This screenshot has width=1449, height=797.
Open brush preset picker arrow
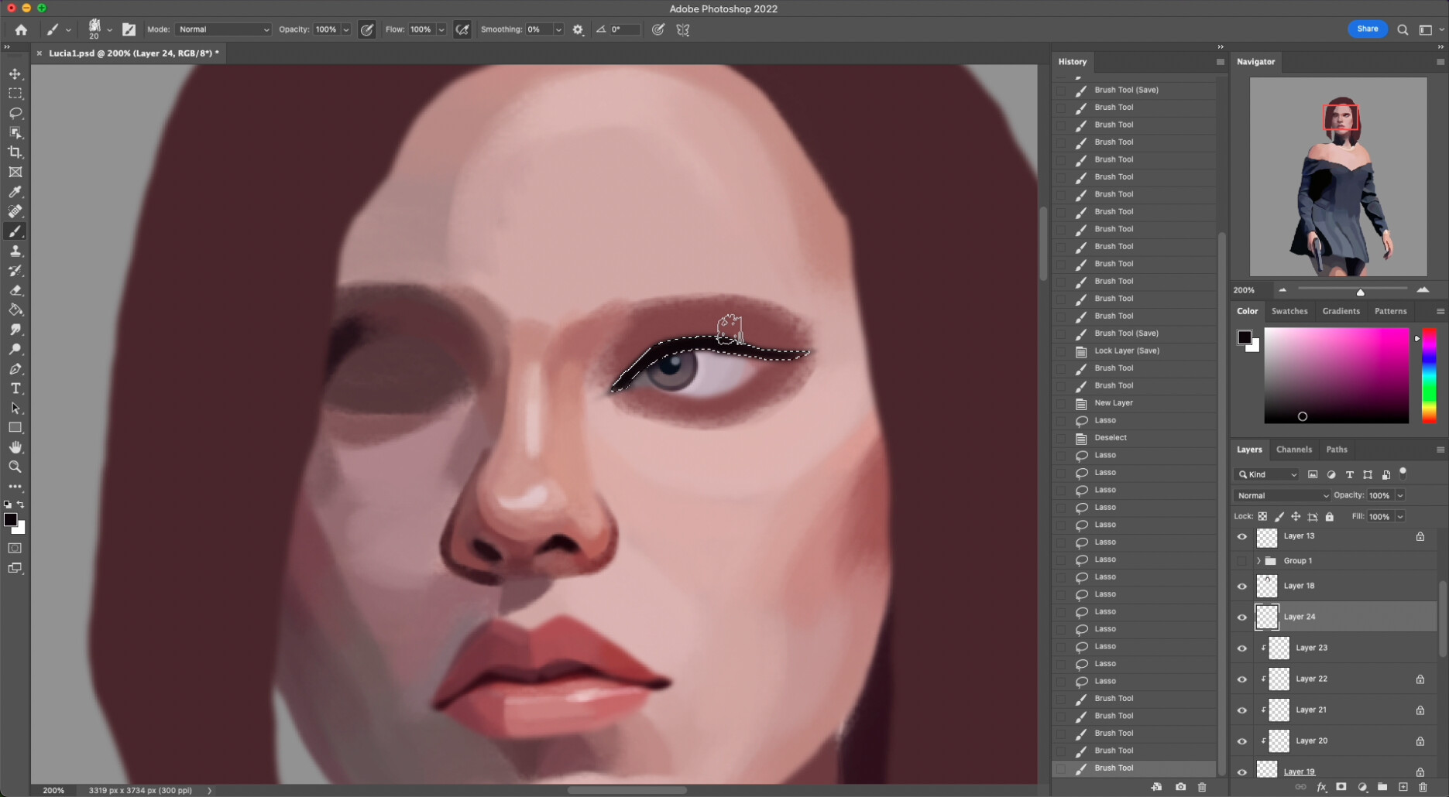click(109, 29)
